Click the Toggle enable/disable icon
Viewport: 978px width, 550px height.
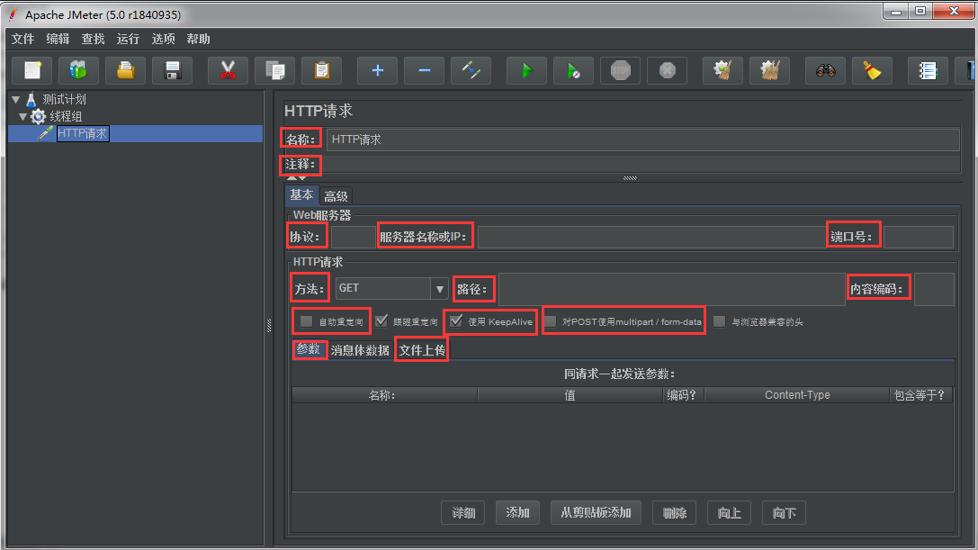(x=471, y=70)
